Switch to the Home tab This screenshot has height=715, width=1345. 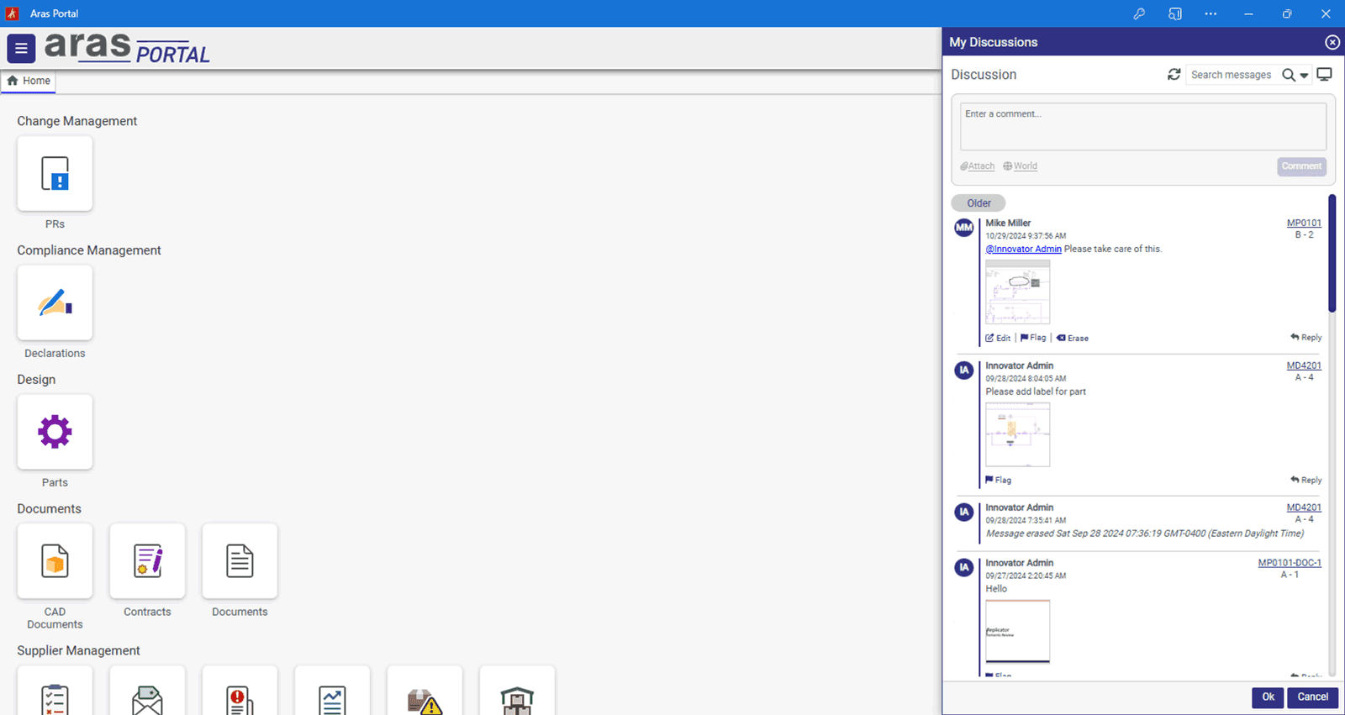[29, 81]
